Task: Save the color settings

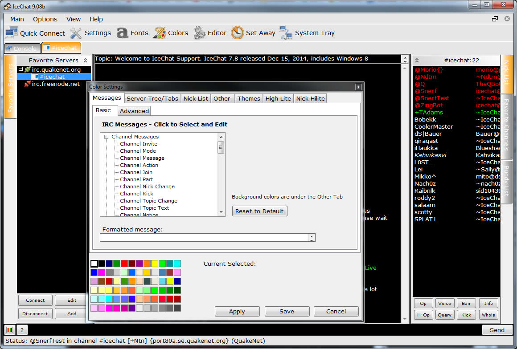Action: pyautogui.click(x=287, y=312)
